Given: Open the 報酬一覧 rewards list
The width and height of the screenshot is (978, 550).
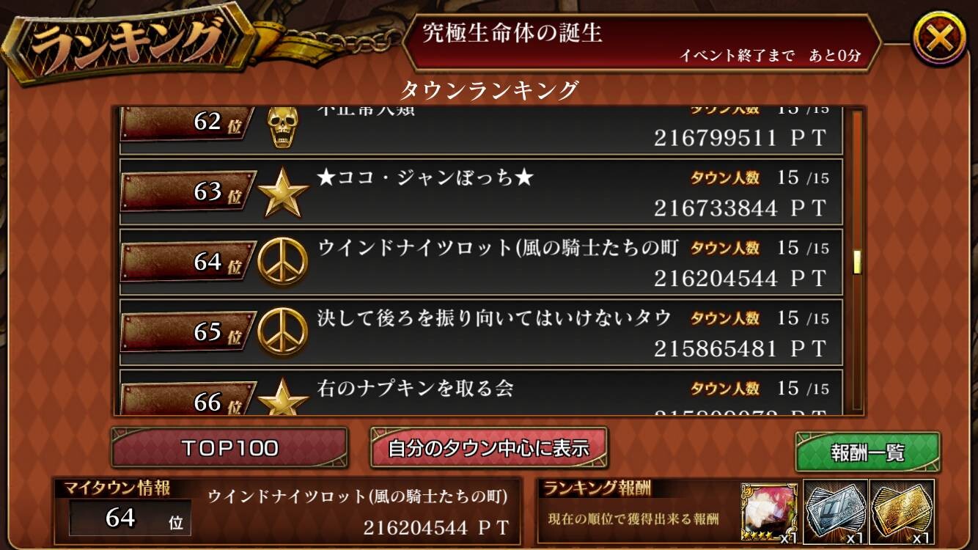Looking at the screenshot, I should click(x=867, y=452).
